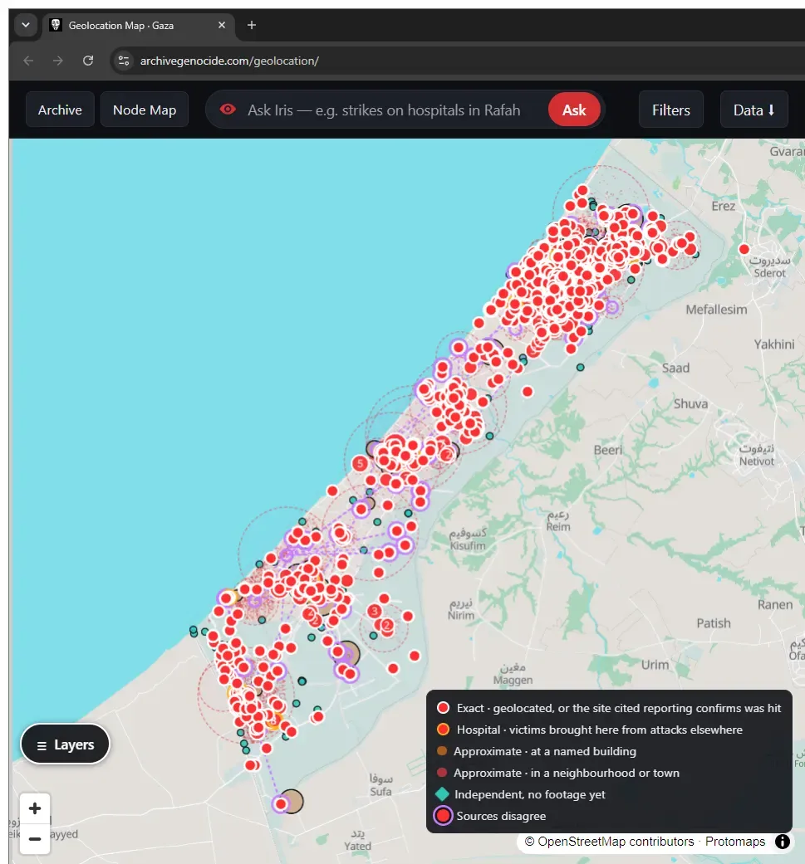Click the "Netivot" place label on the map

tap(757, 461)
